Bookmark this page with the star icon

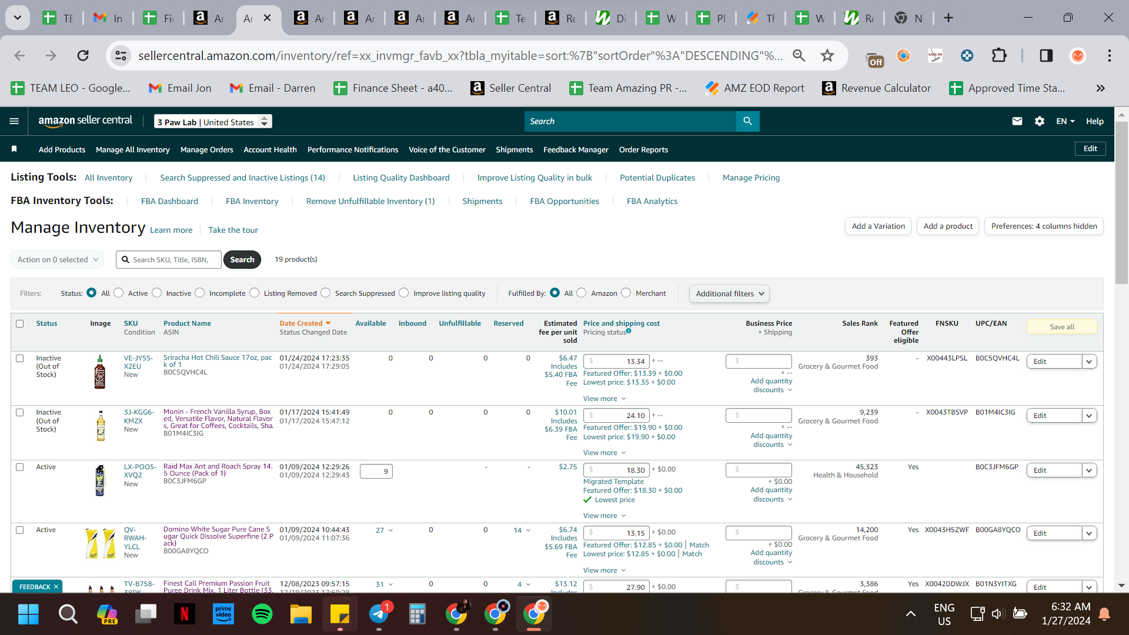pos(827,55)
